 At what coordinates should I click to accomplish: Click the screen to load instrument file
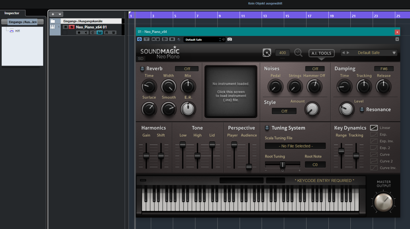[231, 92]
